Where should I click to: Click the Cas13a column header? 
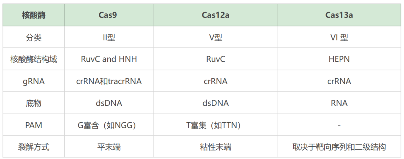339,15
